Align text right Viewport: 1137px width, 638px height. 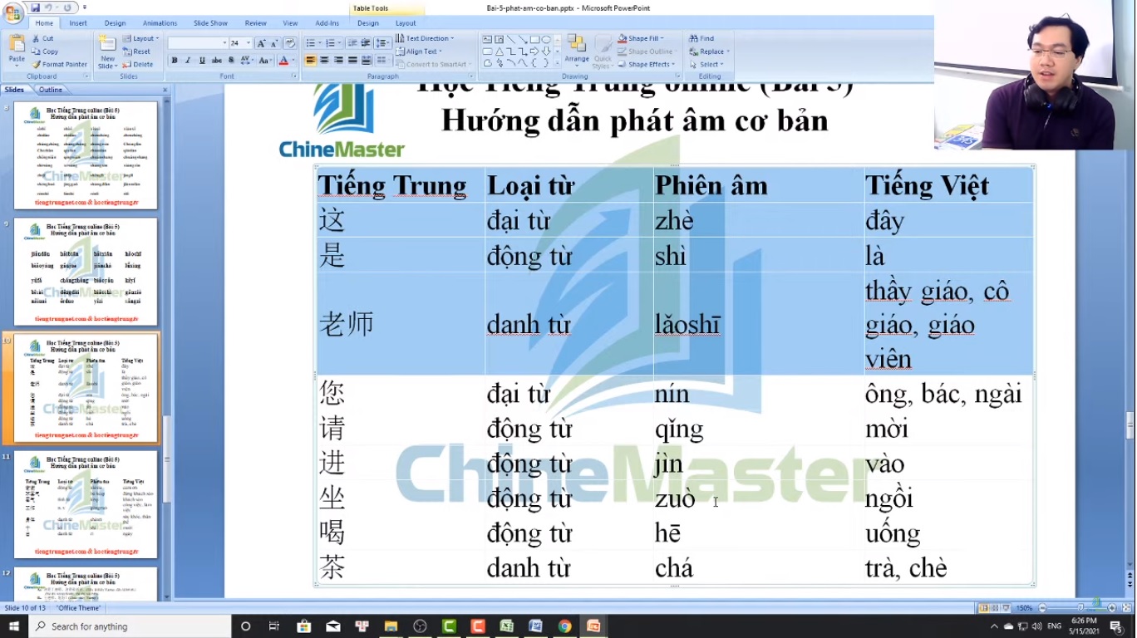339,61
